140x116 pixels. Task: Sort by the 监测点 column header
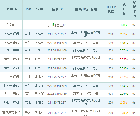(x=12, y=9)
